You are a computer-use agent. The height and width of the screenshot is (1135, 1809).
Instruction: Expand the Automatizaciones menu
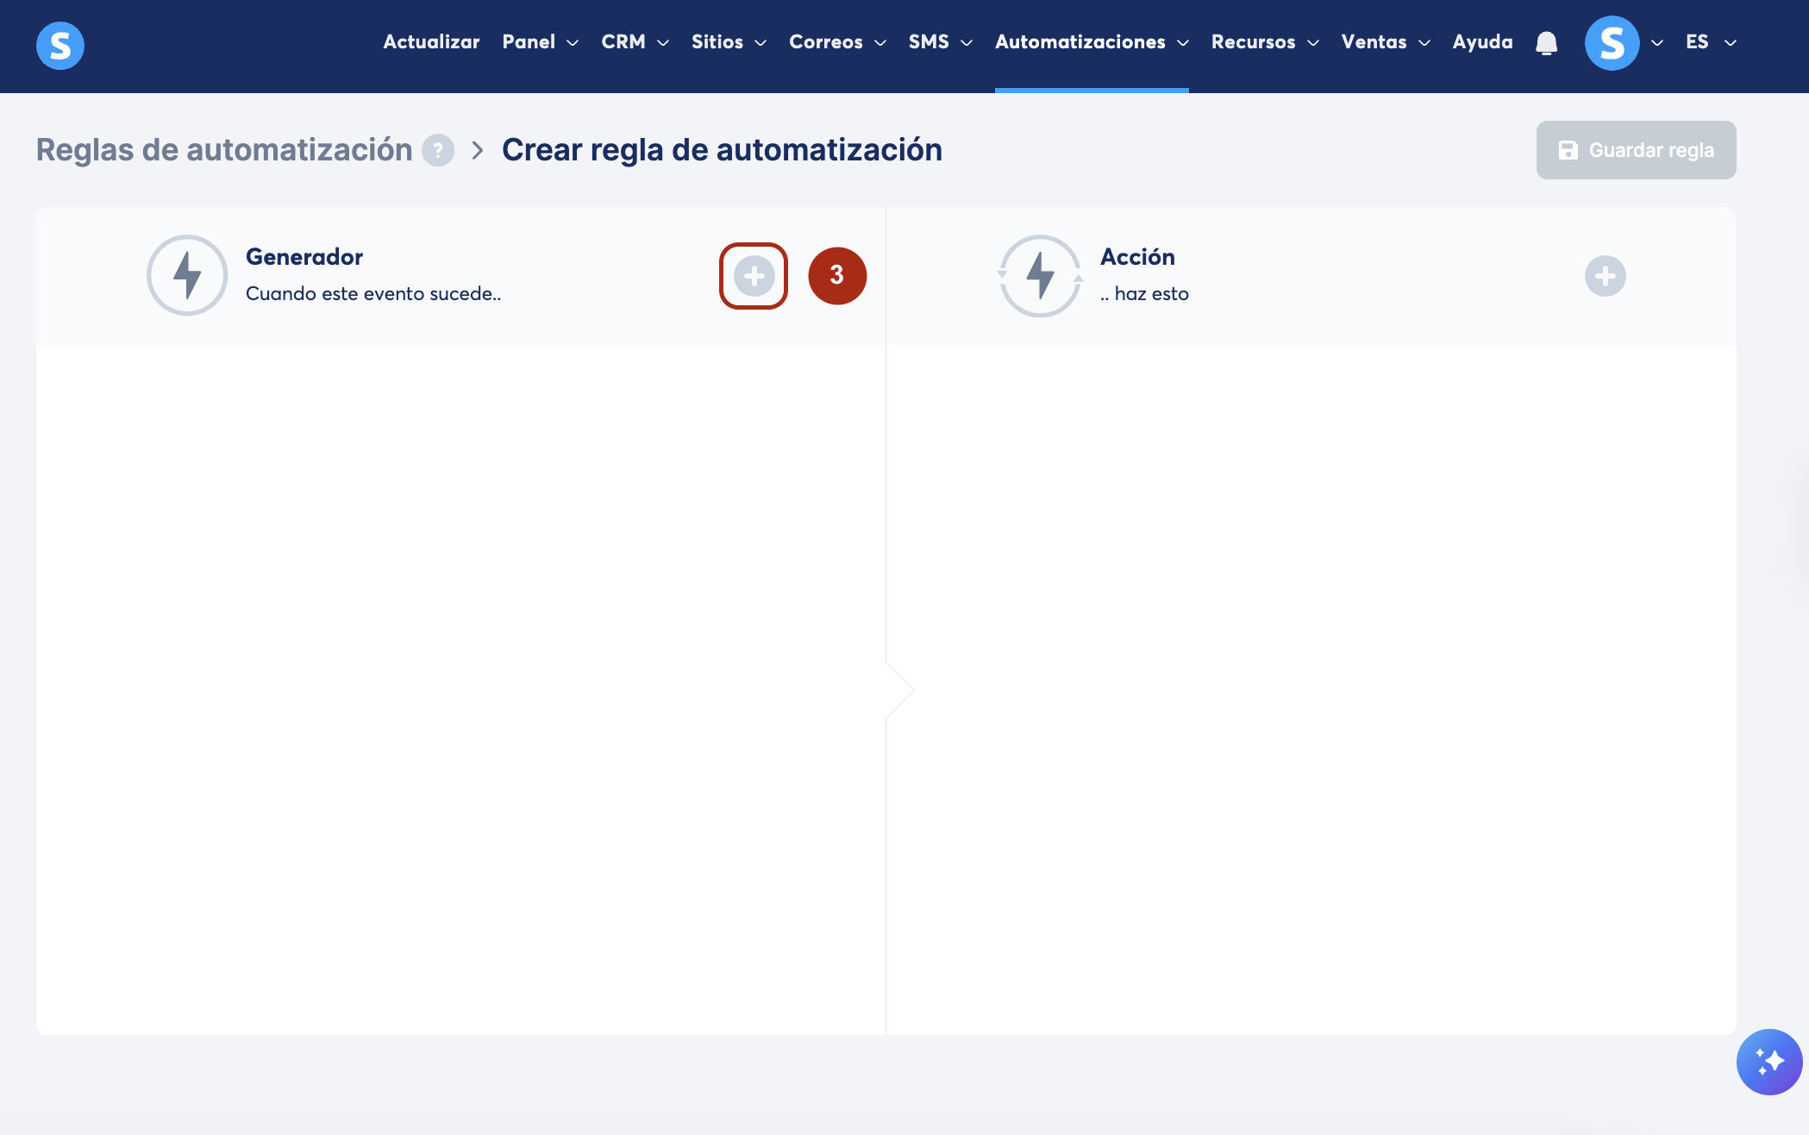click(1092, 42)
